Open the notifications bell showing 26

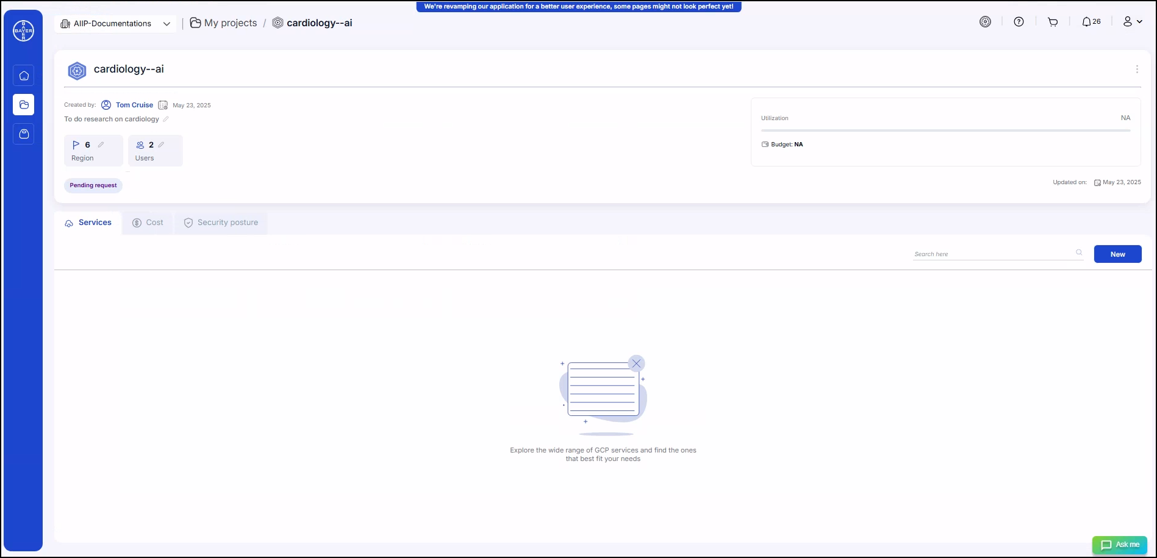coord(1091,22)
